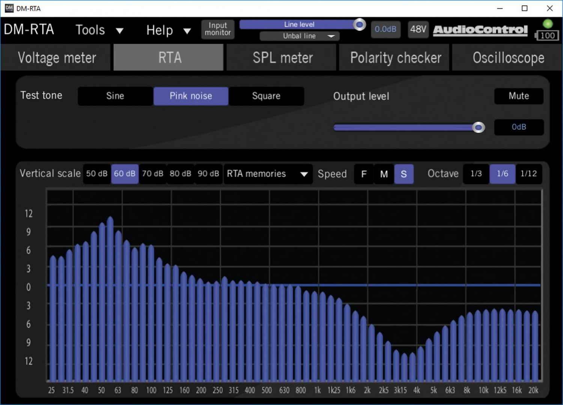Switch to the Voltage meter tab

coord(57,58)
